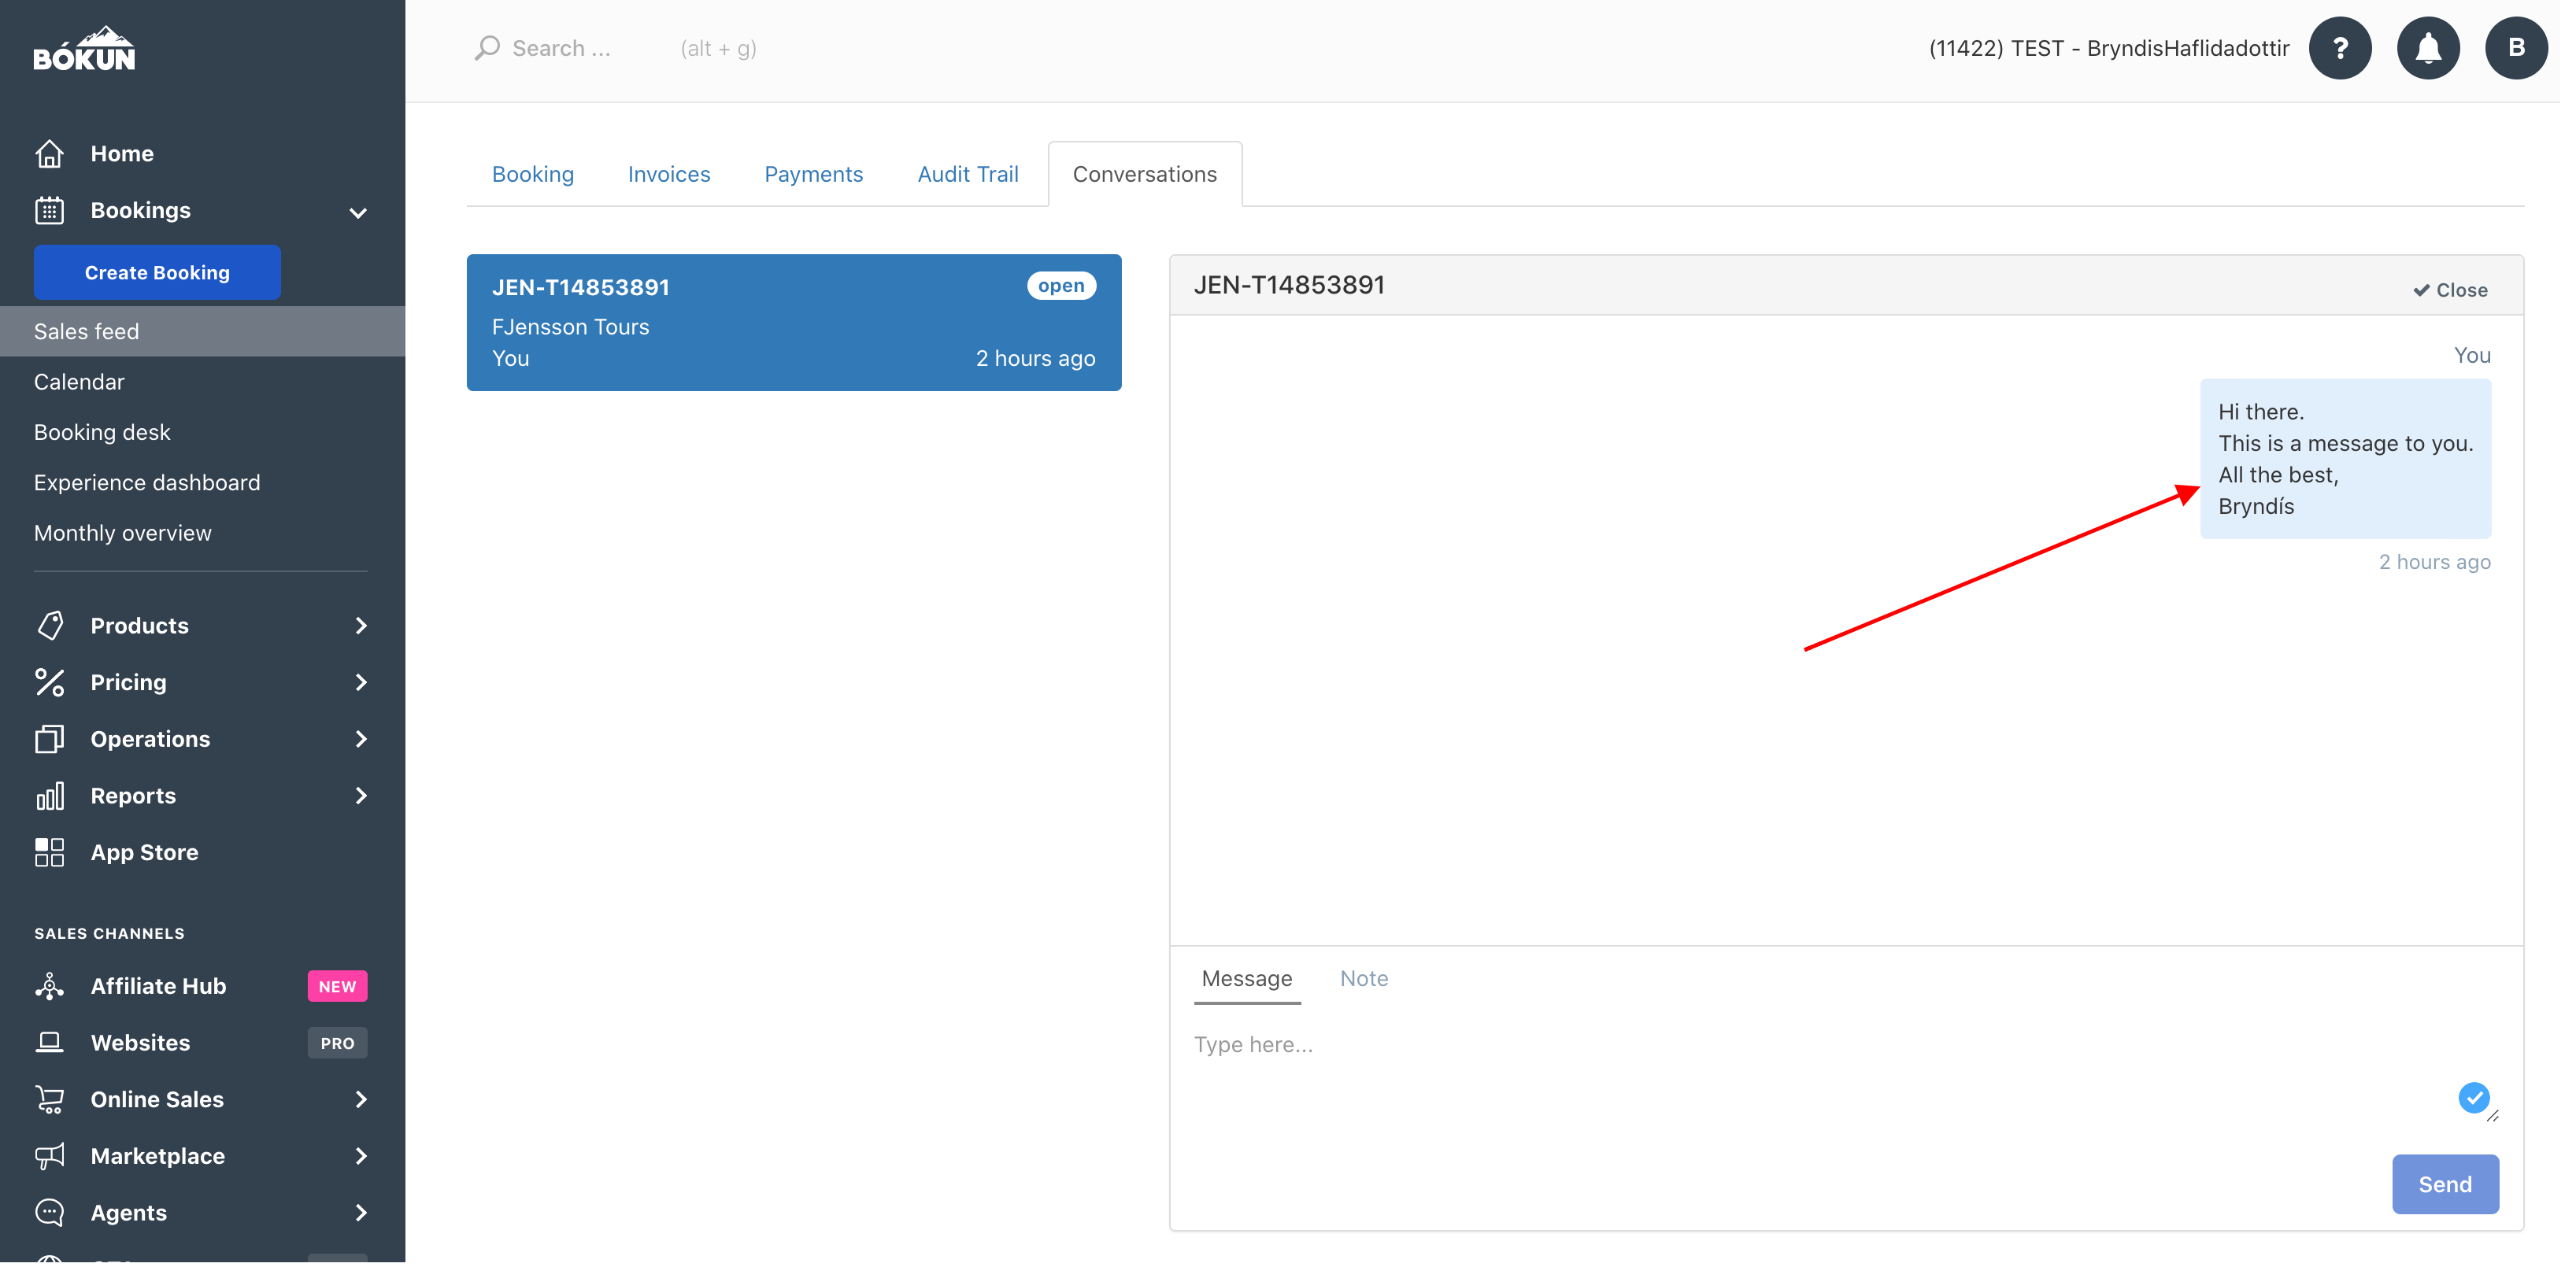This screenshot has height=1278, width=2576.
Task: Click the Send button
Action: click(2460, 1191)
